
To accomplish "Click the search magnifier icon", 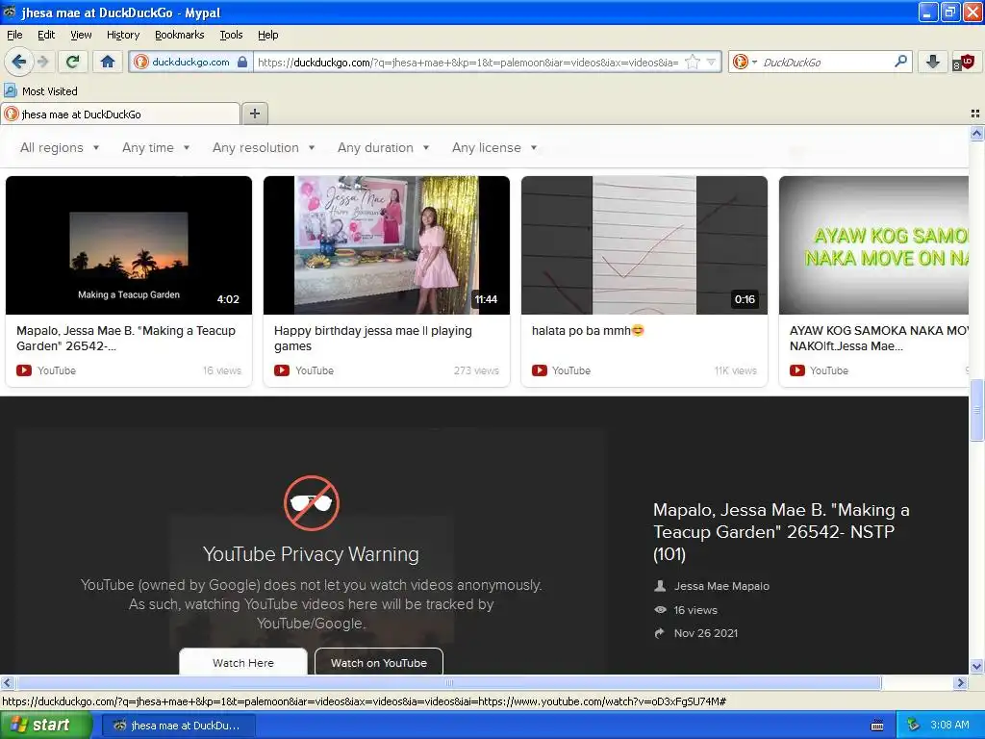I will pos(900,62).
